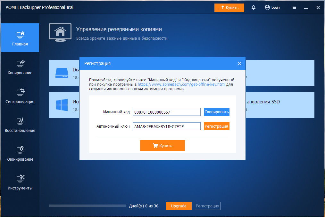Click the notifications bell icon
Viewport: 325px width, 217px height.
point(253,7)
